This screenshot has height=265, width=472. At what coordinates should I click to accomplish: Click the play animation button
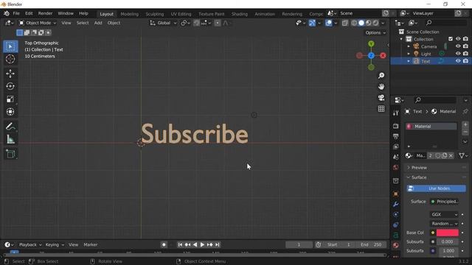[202, 244]
